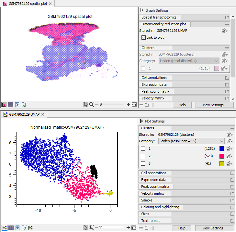The width and height of the screenshot is (236, 232).
Task: Click Graph Settings scrollbar down arrow
Action: [233, 99]
